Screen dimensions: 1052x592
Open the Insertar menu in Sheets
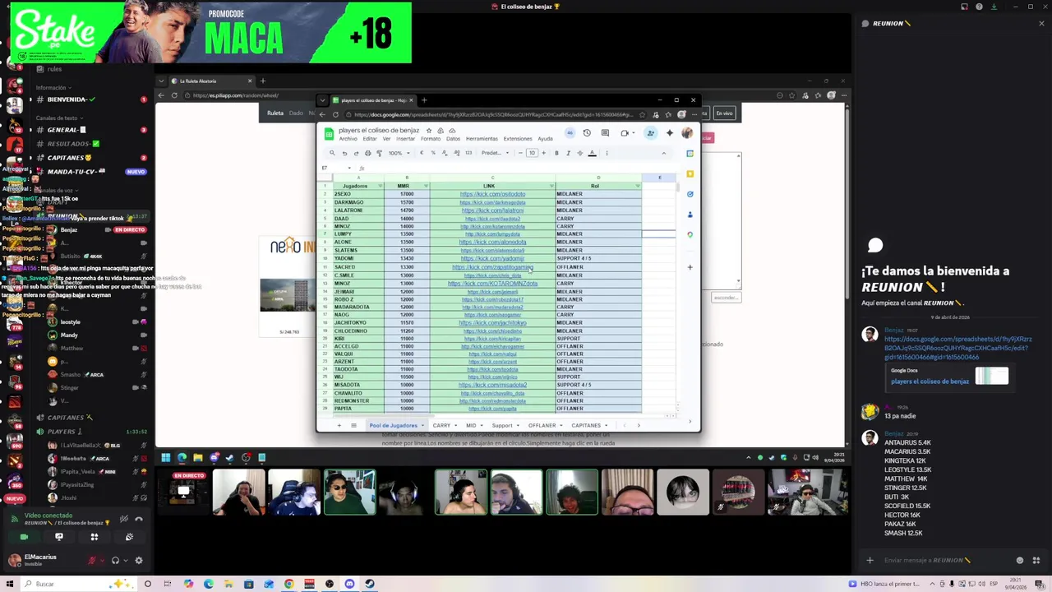click(x=406, y=139)
